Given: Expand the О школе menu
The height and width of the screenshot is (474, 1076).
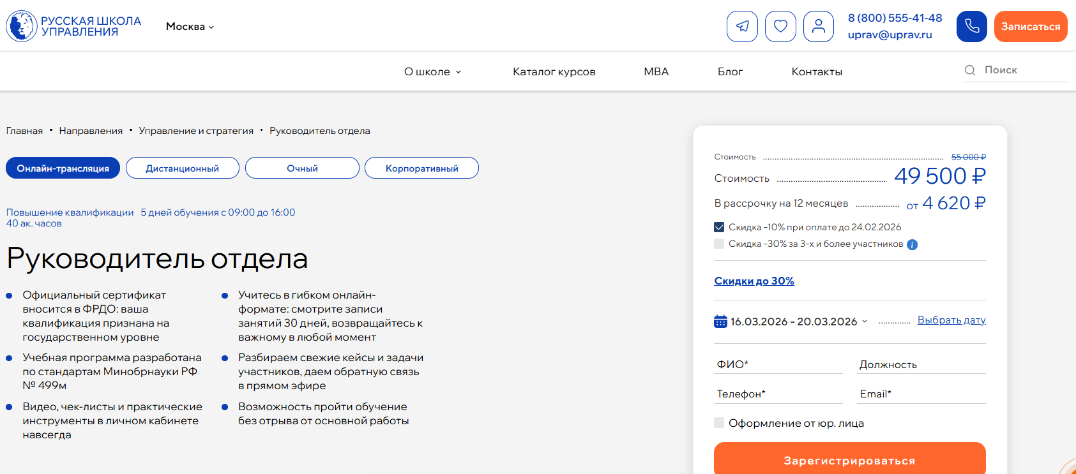Looking at the screenshot, I should point(432,72).
